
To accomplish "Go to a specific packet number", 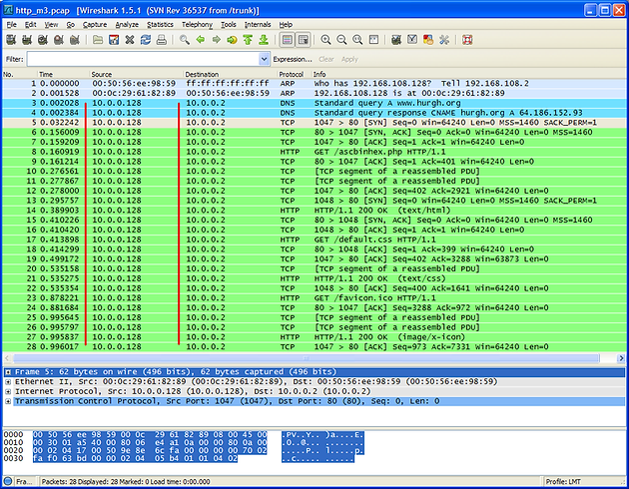I will (232, 40).
